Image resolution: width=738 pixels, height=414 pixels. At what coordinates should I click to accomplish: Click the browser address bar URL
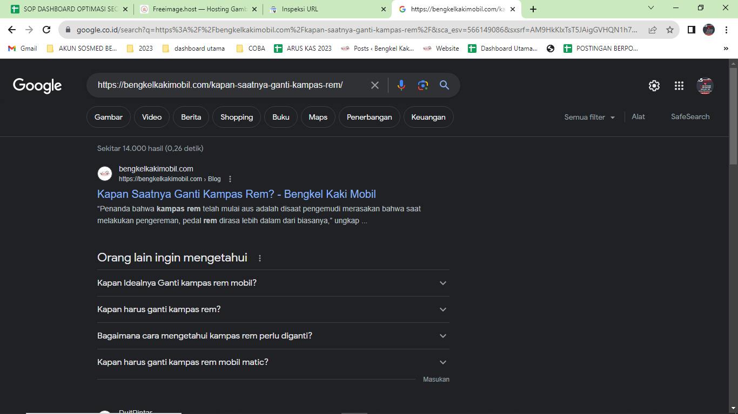pos(357,30)
